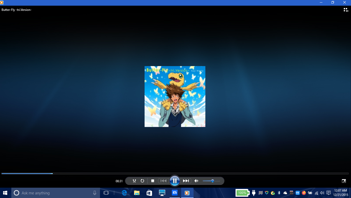The width and height of the screenshot is (351, 198).
Task: Click the blue Maxthon tray icon
Action: pos(298,193)
